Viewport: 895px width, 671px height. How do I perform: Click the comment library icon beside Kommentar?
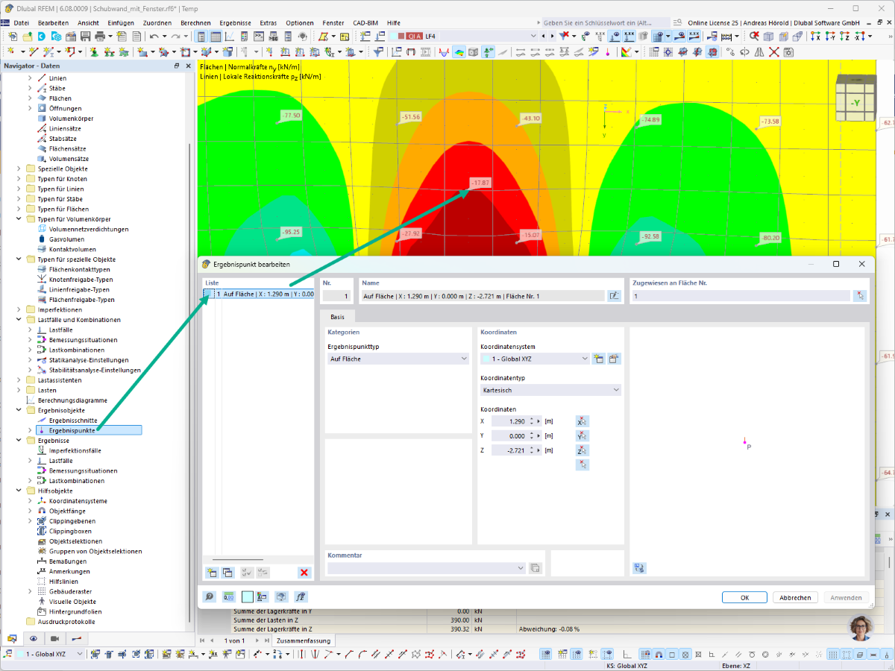click(535, 568)
